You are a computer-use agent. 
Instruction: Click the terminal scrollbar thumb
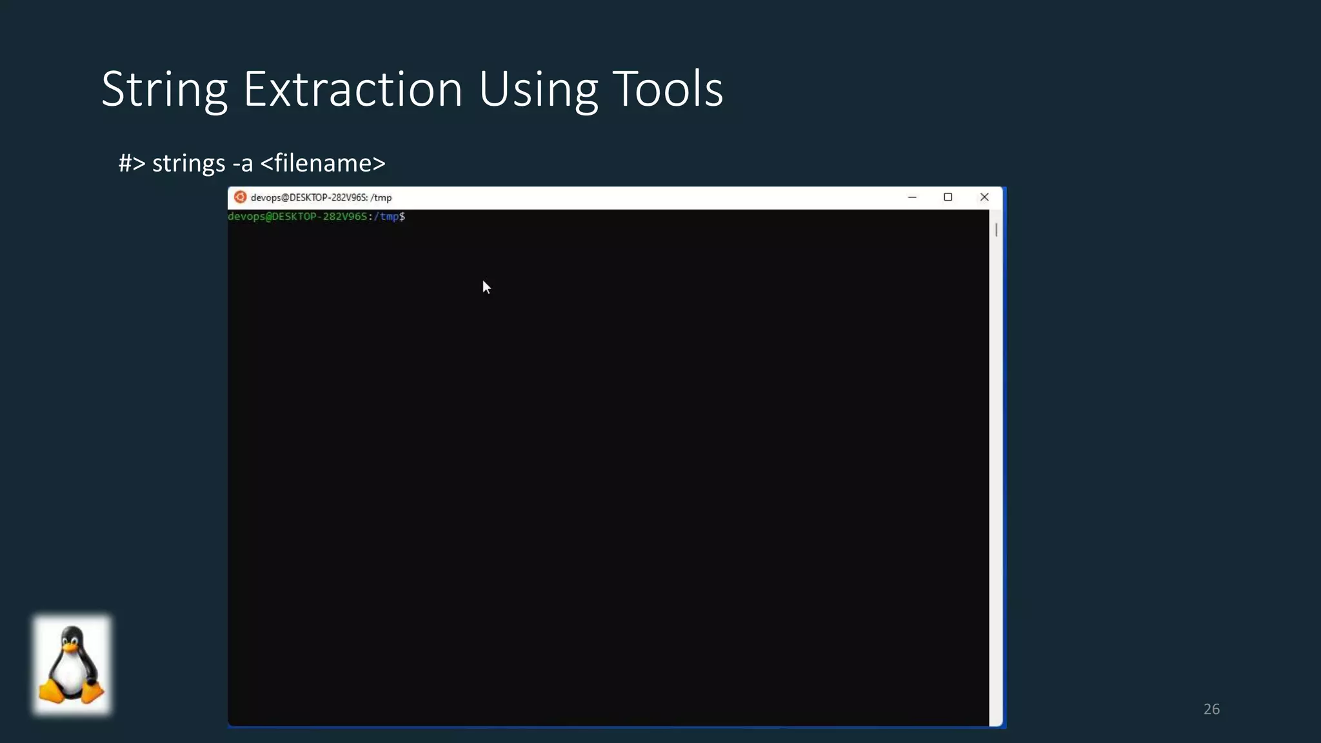tap(996, 230)
